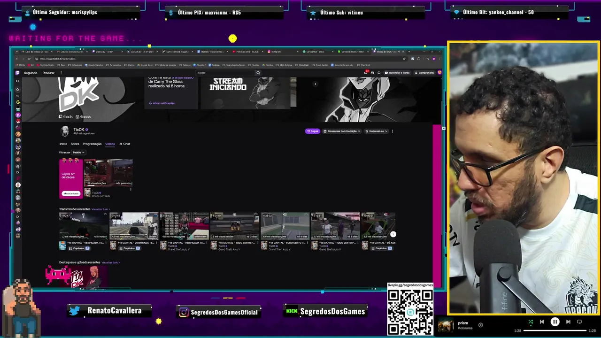Open more options for the featured clip
Image resolution: width=601 pixels, height=338 pixels.
pos(131,189)
